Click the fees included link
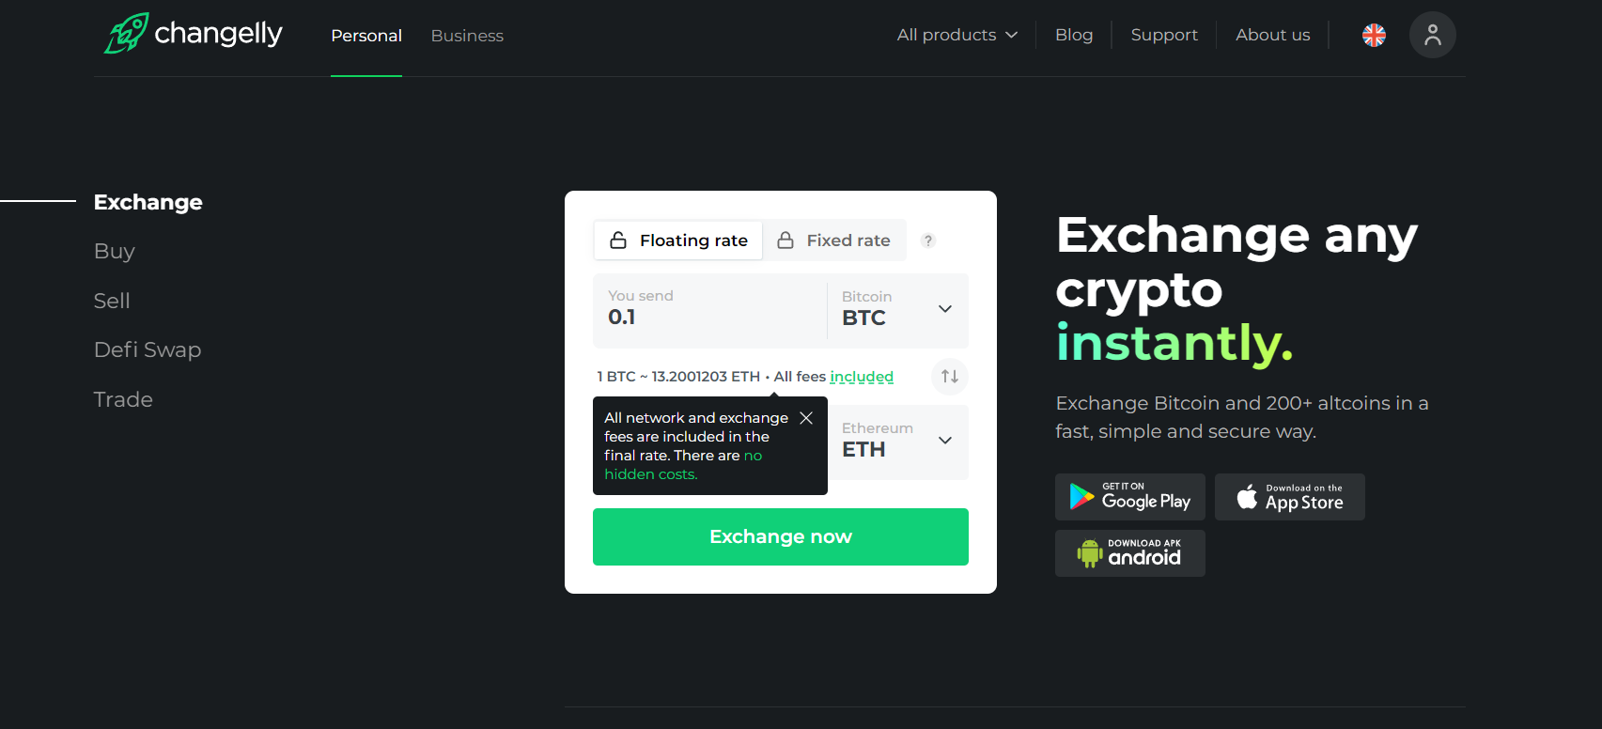Image resolution: width=1602 pixels, height=729 pixels. coord(862,377)
